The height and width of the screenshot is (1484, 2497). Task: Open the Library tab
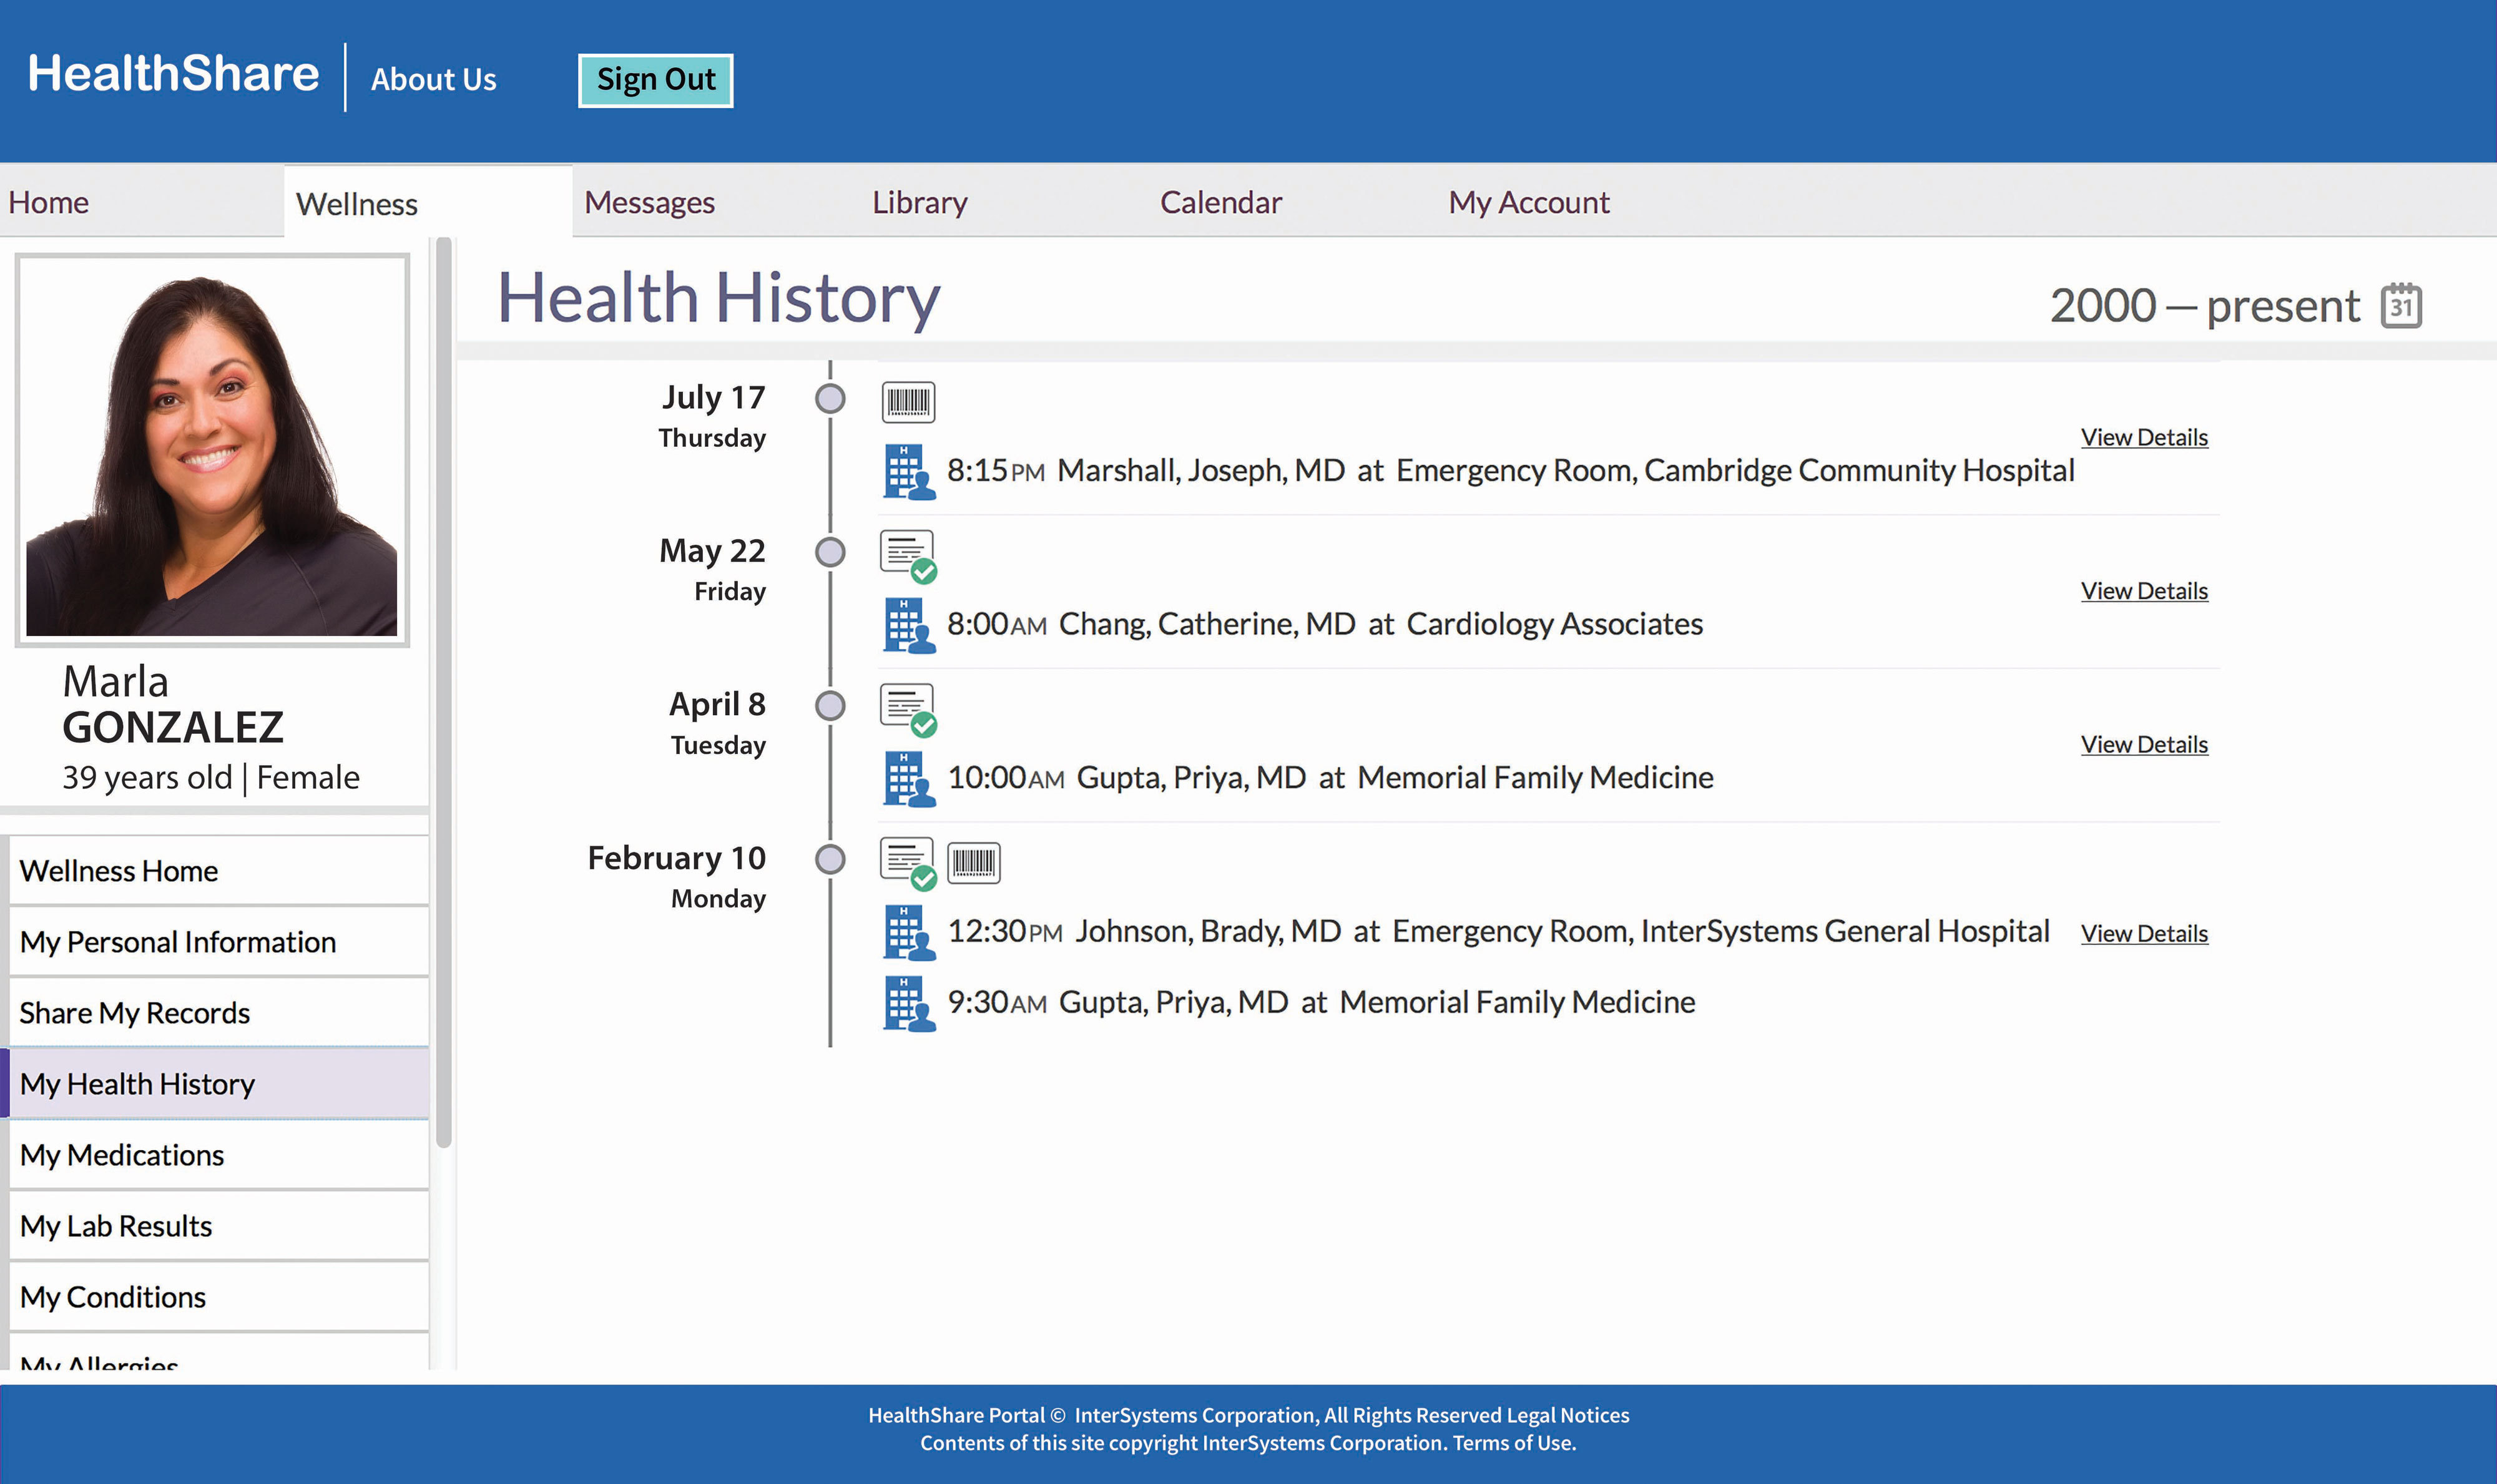pyautogui.click(x=919, y=202)
